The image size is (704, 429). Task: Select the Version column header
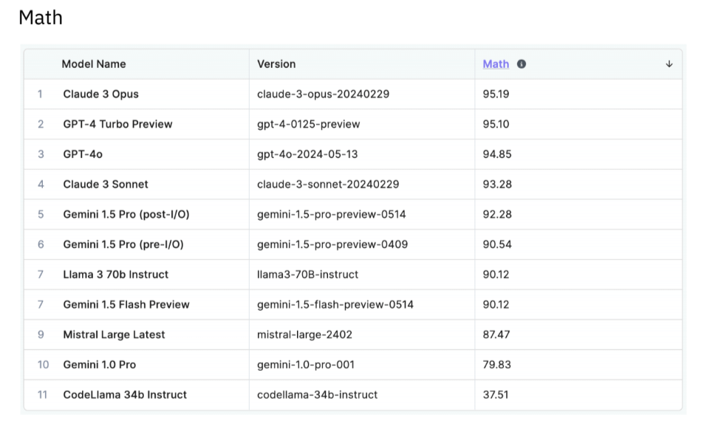click(276, 64)
